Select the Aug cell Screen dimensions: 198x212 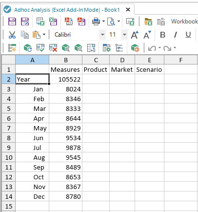point(32,157)
